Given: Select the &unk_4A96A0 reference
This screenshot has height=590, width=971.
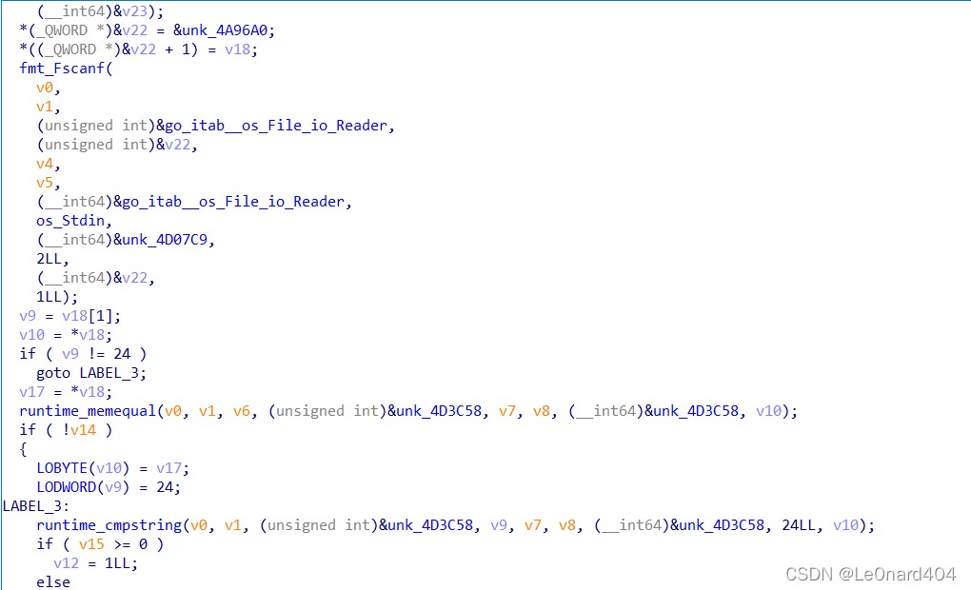Looking at the screenshot, I should tap(223, 30).
